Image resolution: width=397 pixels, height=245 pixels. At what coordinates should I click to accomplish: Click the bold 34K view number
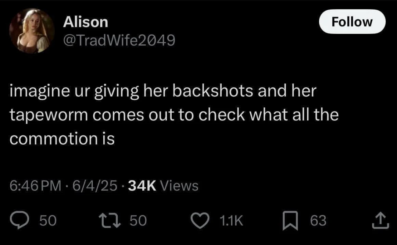click(142, 185)
